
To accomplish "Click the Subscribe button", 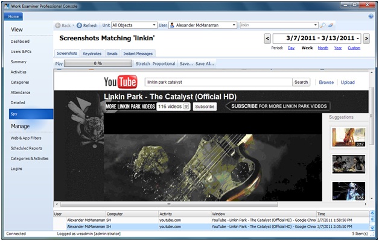I will 205,107.
